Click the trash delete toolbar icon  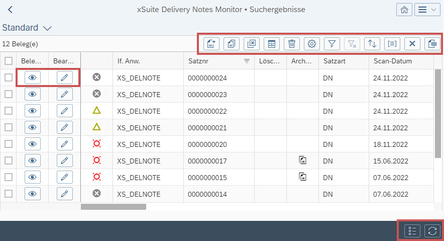(x=292, y=44)
